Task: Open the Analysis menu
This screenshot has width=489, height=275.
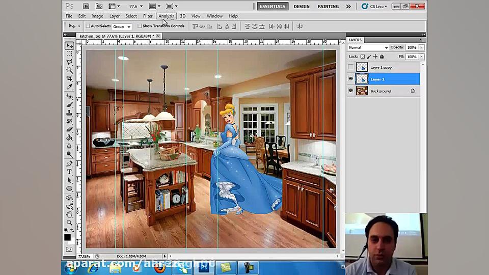Action: click(166, 16)
